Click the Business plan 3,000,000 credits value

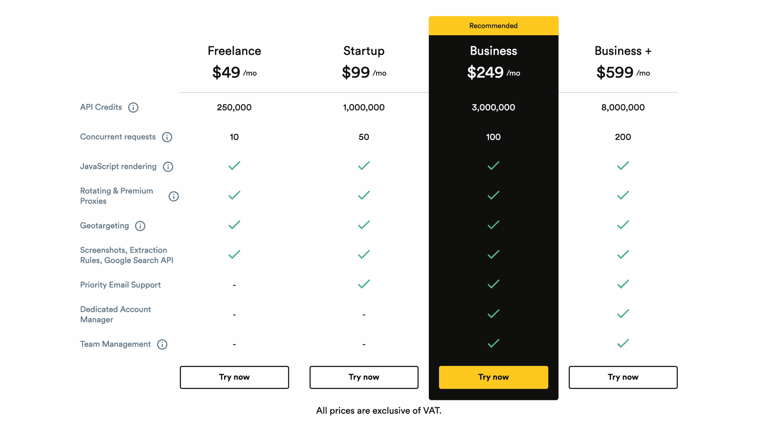pos(493,107)
